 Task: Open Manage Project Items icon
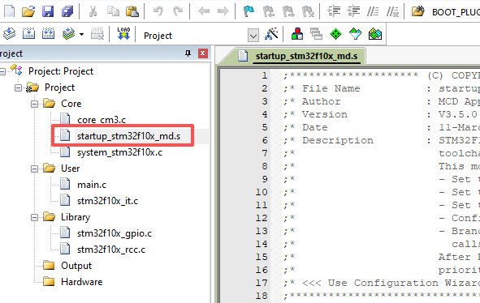pos(297,33)
